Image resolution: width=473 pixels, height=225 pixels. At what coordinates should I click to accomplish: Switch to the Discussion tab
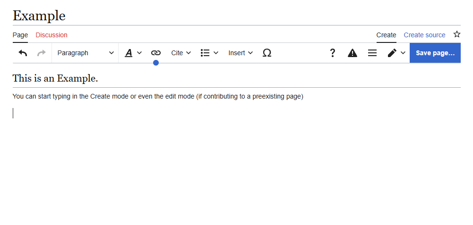click(x=52, y=35)
